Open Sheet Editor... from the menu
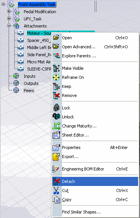The height and width of the screenshot is (218, 140). click(95, 135)
